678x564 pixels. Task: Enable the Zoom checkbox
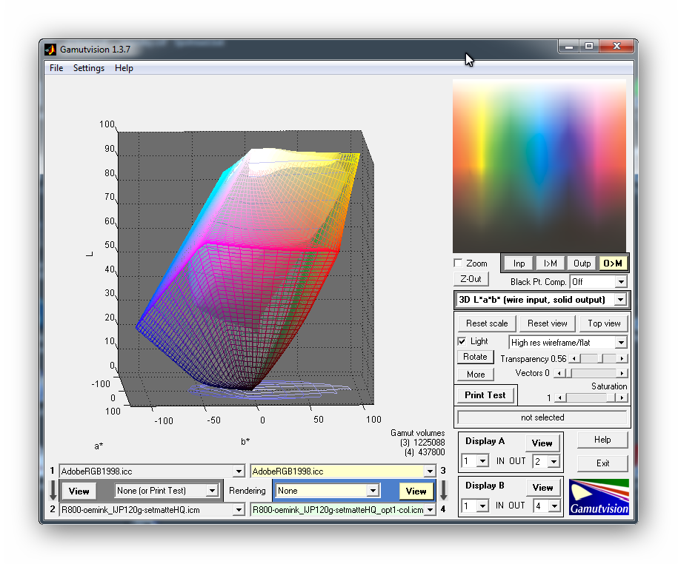pos(459,263)
